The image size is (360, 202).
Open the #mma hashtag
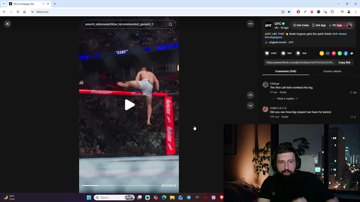point(343,34)
